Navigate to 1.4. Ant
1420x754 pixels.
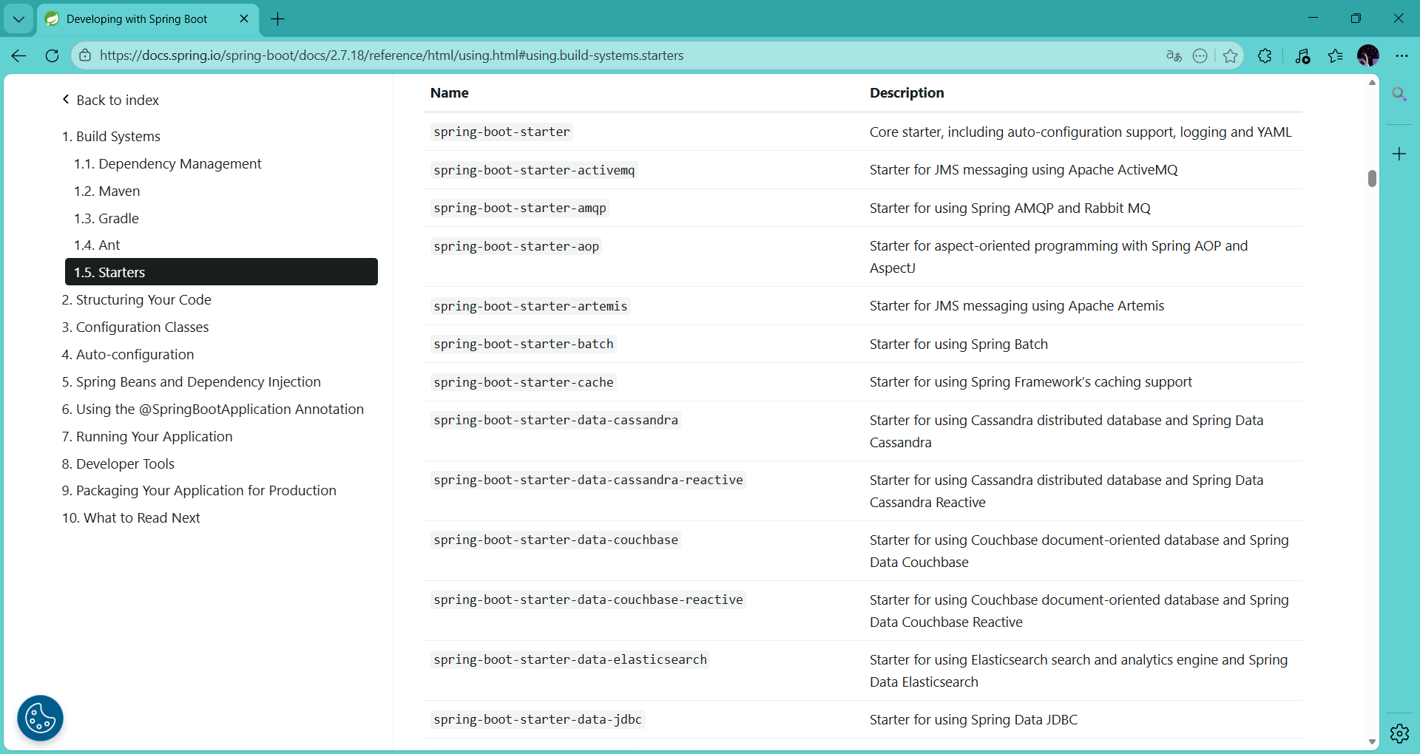[x=97, y=245]
